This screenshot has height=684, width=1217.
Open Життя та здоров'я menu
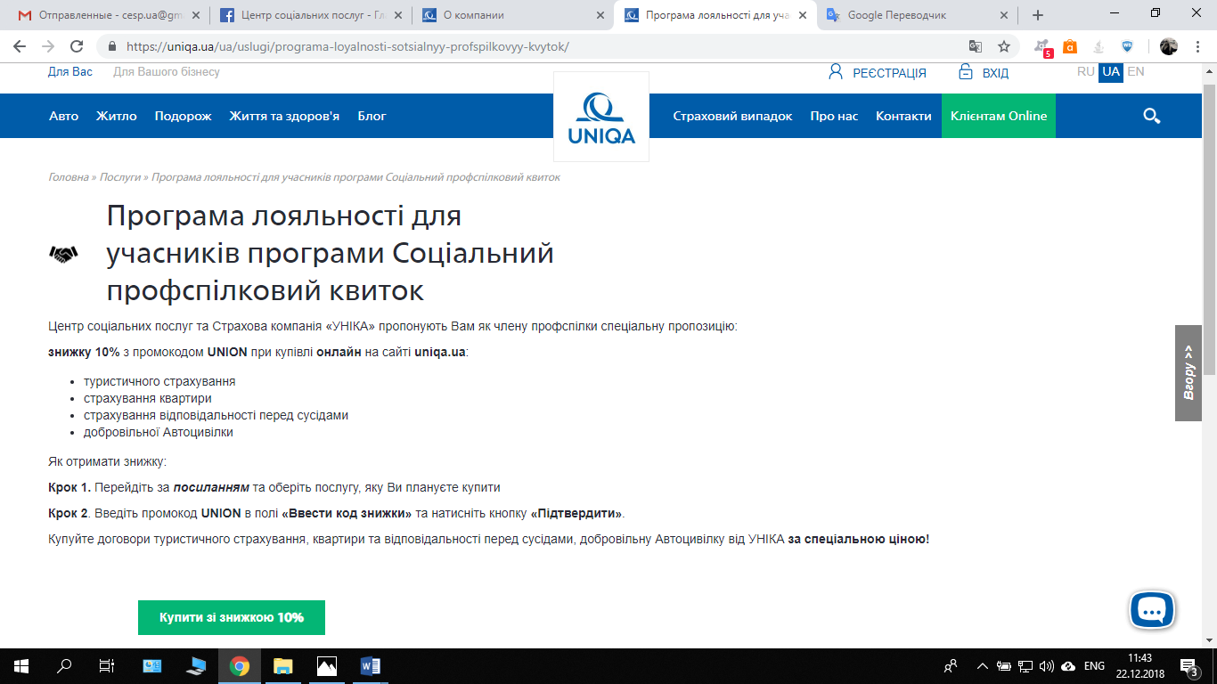click(284, 117)
